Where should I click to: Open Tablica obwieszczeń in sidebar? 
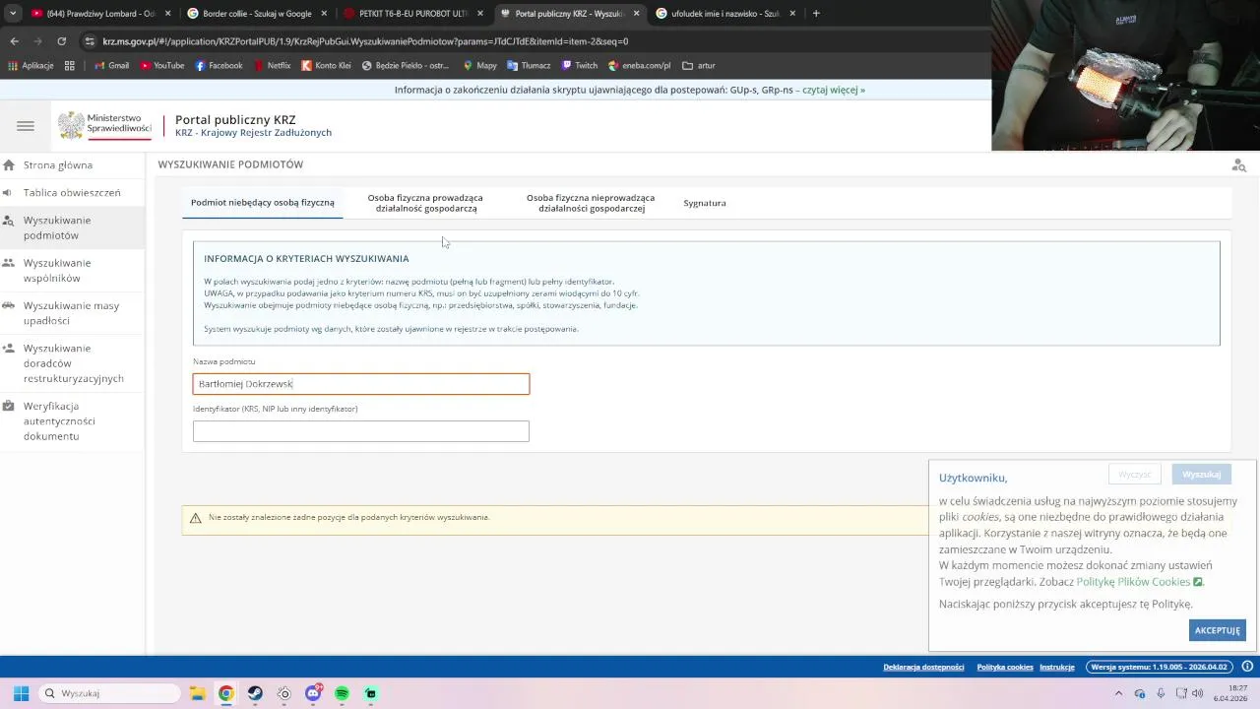(72, 193)
